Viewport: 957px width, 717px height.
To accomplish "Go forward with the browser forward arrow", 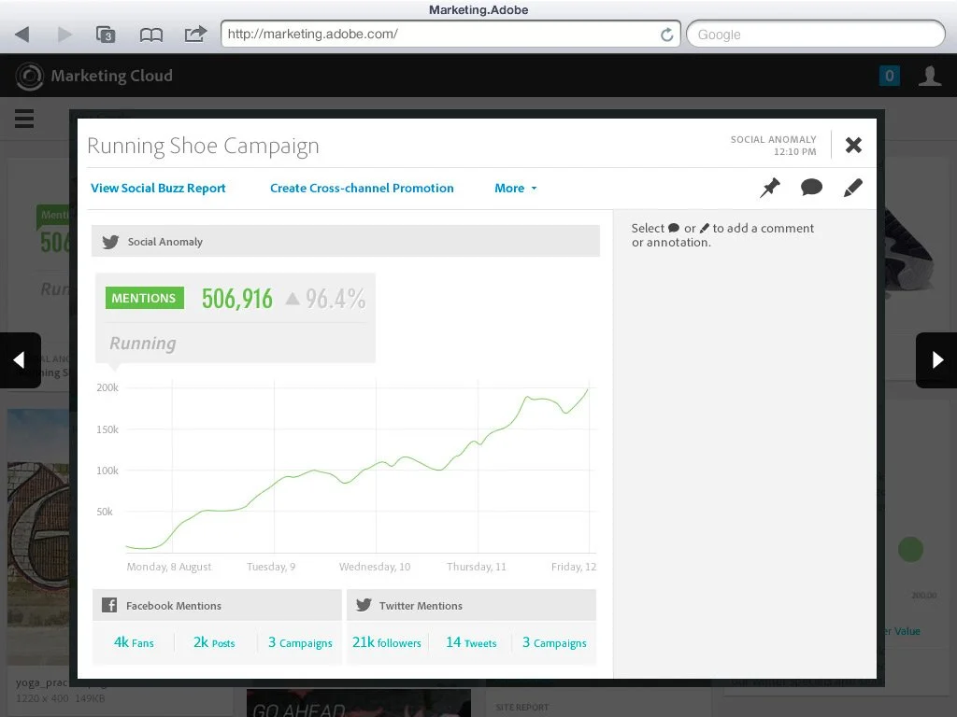I will [x=64, y=35].
